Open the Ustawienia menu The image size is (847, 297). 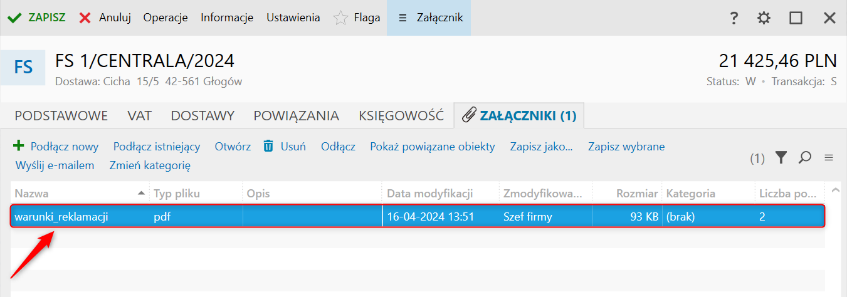pyautogui.click(x=293, y=18)
